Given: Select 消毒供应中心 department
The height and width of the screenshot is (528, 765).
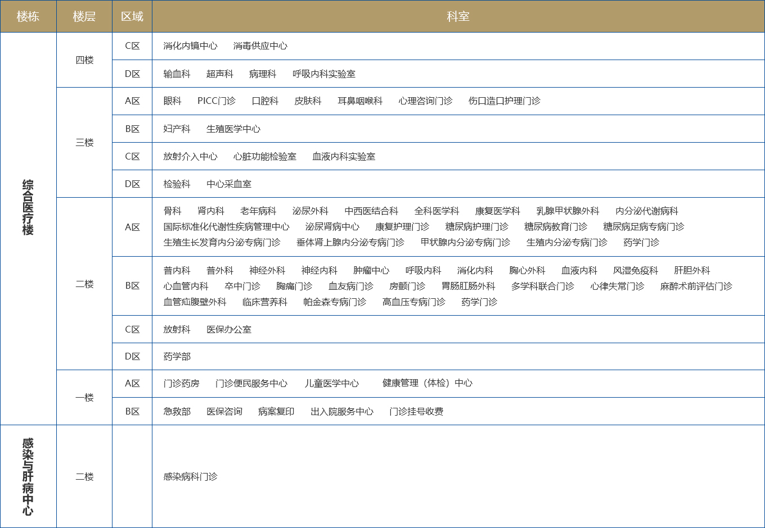Looking at the screenshot, I should pos(260,46).
